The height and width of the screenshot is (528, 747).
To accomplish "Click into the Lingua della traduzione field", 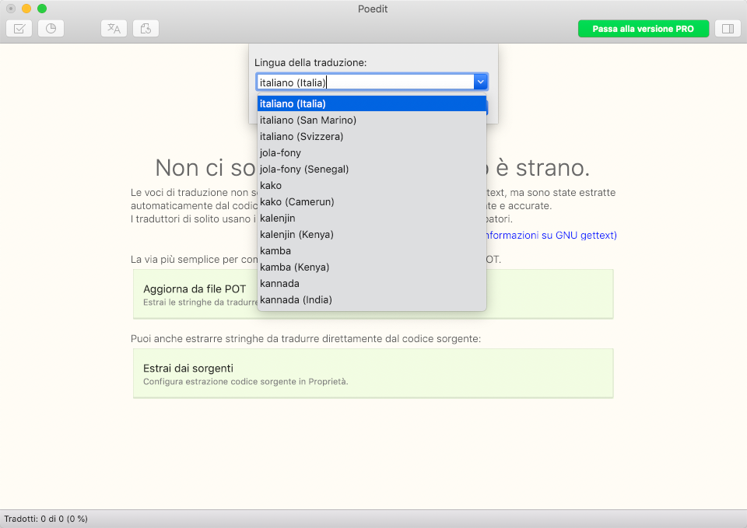I will [365, 82].
